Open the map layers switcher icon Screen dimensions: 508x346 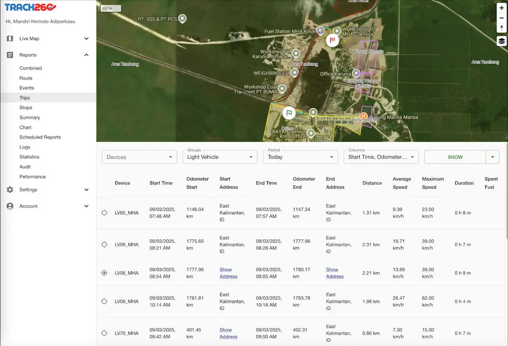pos(501,41)
